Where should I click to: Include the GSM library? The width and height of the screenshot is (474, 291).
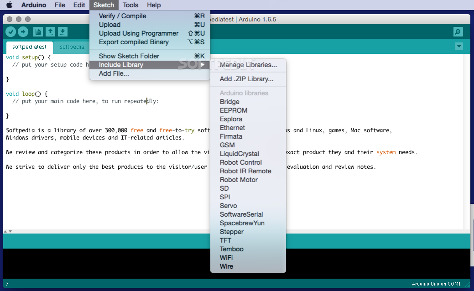click(x=248, y=145)
